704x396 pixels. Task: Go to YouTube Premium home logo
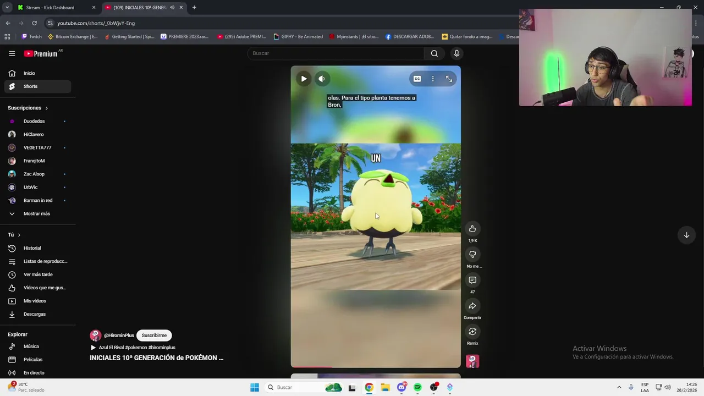(x=41, y=53)
